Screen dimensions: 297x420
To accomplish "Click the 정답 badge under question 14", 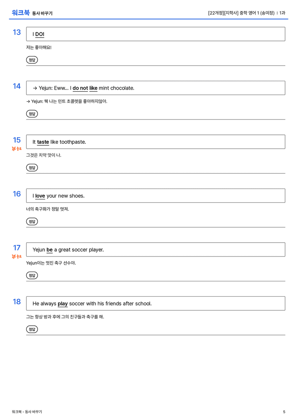I will [x=32, y=114].
